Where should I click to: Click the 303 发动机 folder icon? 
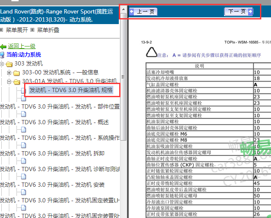click(x=9, y=64)
